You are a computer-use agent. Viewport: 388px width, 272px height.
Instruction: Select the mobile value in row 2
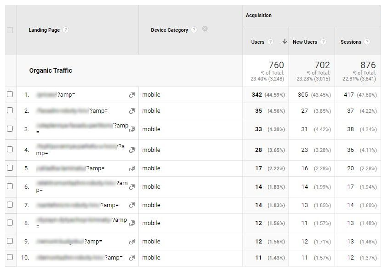pyautogui.click(x=151, y=110)
